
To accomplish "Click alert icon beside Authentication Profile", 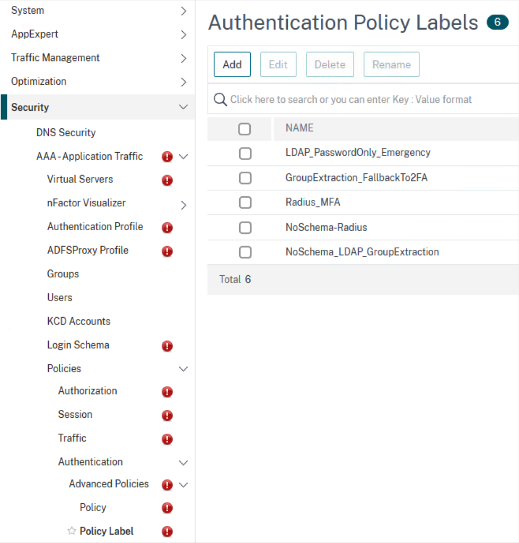I will coord(167,227).
